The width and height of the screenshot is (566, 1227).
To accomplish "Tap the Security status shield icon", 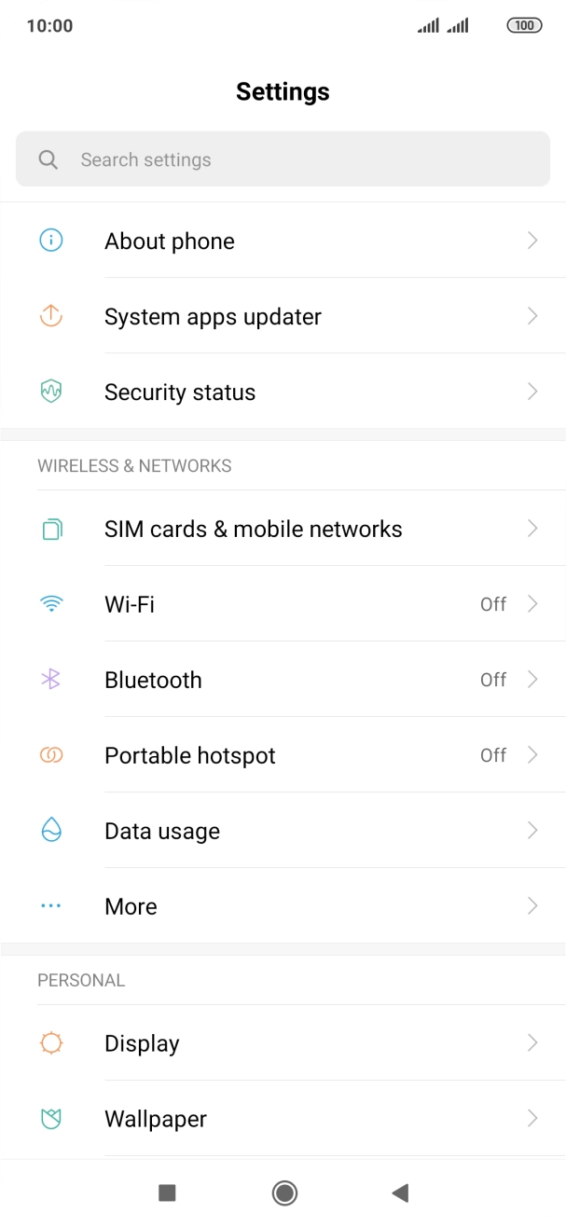I will point(51,392).
